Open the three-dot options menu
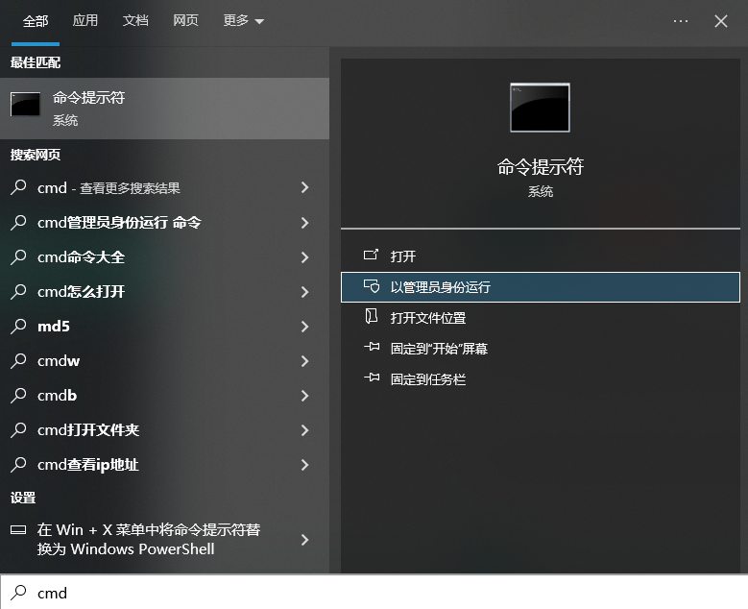The image size is (748, 609). pyautogui.click(x=681, y=21)
